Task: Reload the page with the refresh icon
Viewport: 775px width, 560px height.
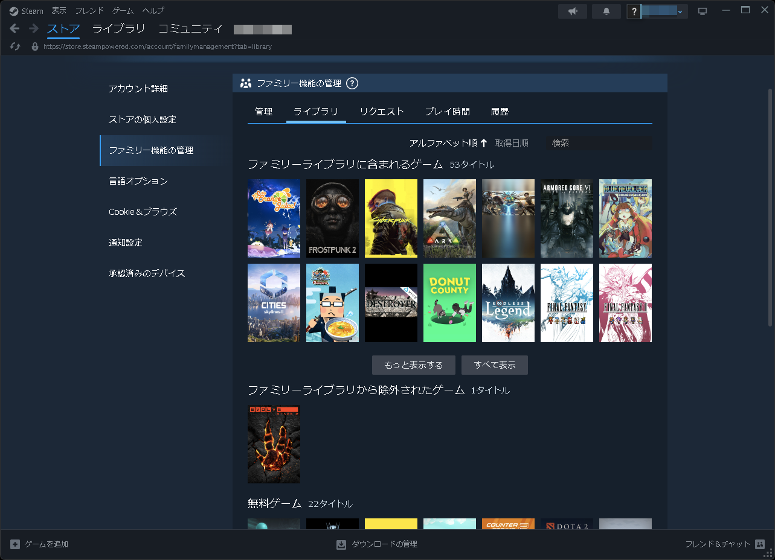Action: coord(14,46)
